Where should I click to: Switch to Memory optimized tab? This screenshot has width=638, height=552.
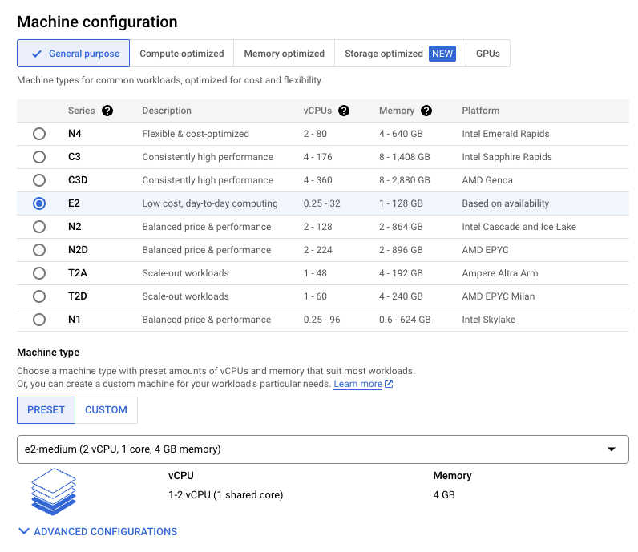[284, 54]
